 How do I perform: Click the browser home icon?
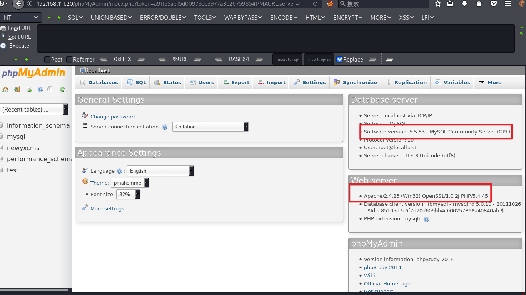click(x=479, y=4)
